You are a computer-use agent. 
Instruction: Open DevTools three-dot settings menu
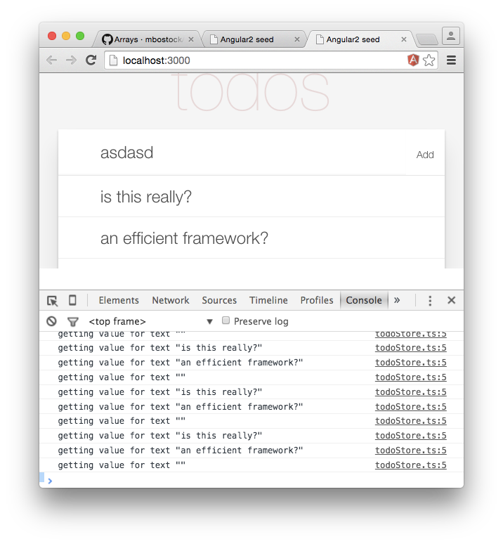[431, 301]
